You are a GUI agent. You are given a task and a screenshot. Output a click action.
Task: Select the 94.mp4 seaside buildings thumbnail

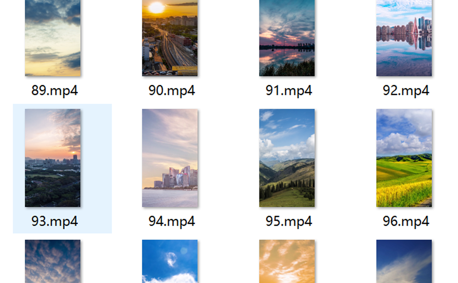(170, 158)
